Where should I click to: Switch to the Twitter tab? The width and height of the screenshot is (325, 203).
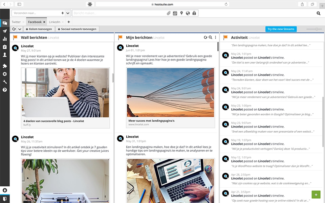click(x=16, y=22)
